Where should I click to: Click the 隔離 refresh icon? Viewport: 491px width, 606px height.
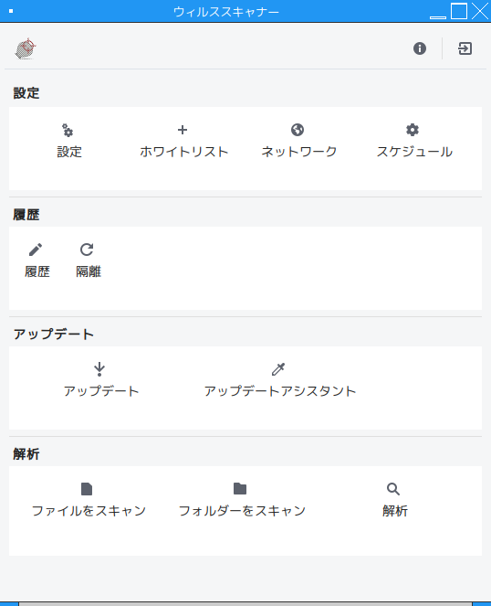tap(87, 250)
